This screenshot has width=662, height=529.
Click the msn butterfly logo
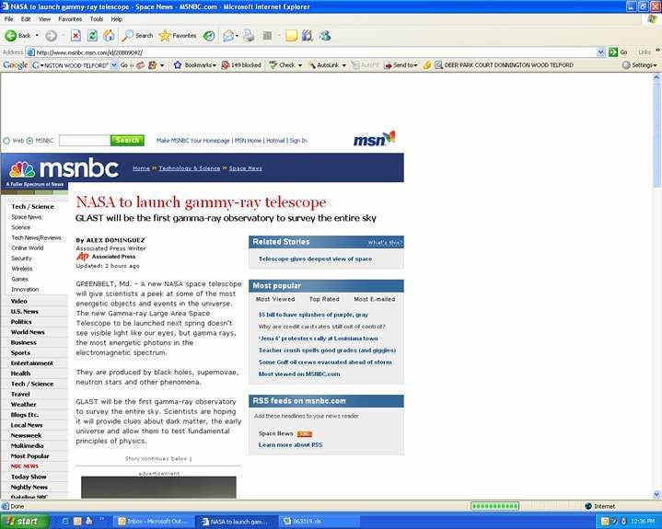pos(375,138)
